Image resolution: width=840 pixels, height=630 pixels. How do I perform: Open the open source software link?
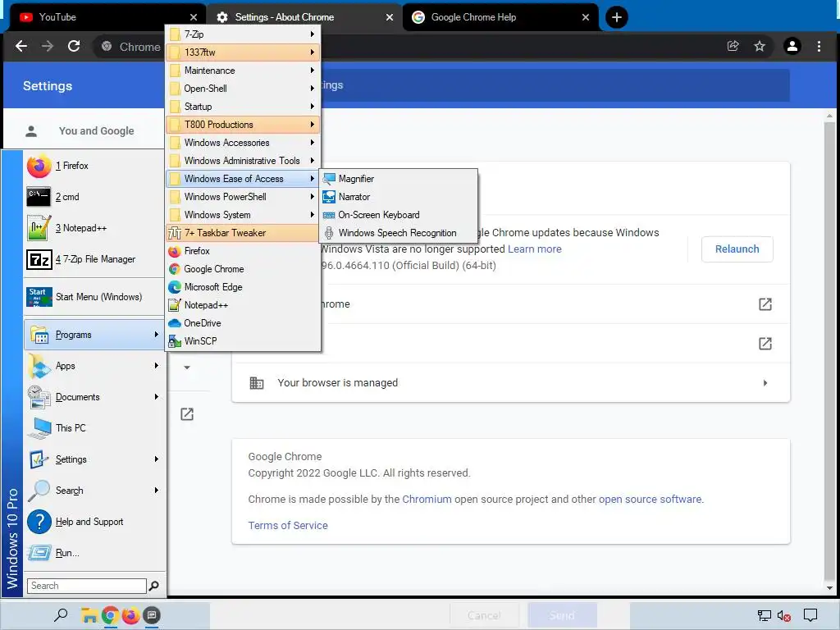(x=650, y=500)
